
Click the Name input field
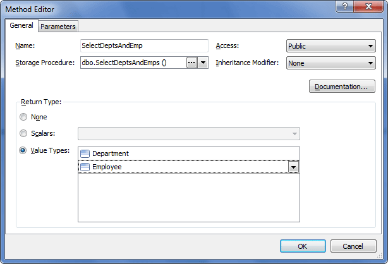[x=144, y=45]
